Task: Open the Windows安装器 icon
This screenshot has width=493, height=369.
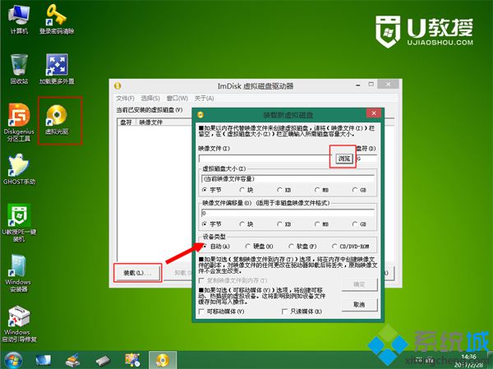Action: pyautogui.click(x=19, y=273)
